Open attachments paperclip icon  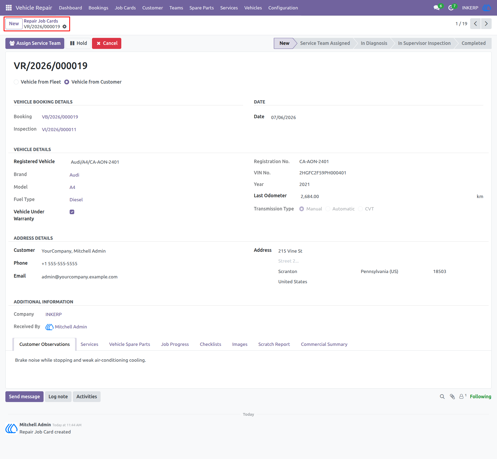coord(452,397)
